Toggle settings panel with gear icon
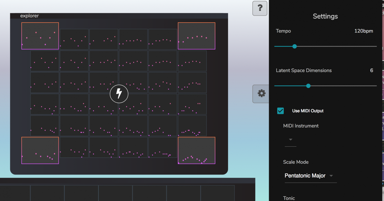 261,94
